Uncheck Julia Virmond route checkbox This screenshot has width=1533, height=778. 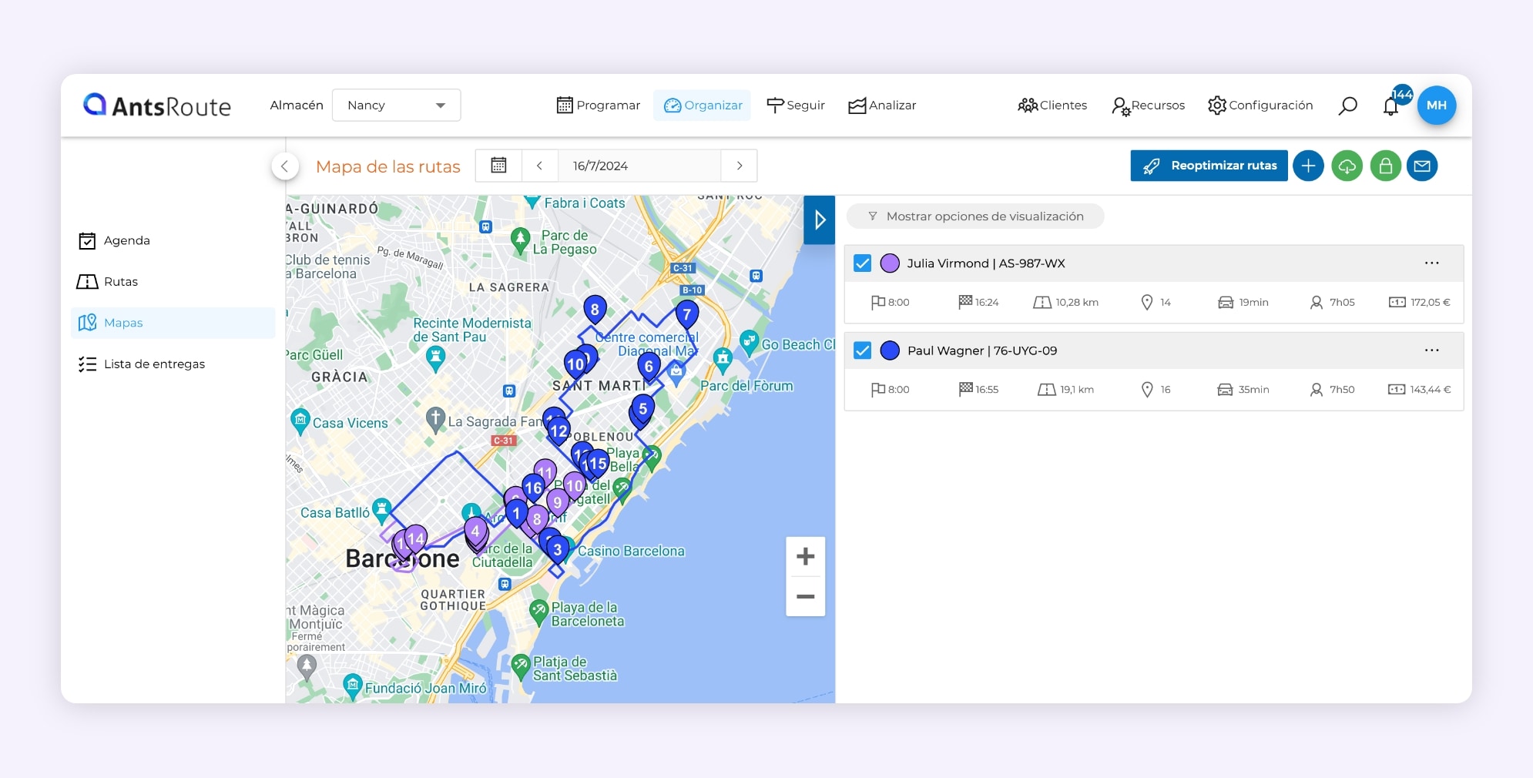coord(862,263)
